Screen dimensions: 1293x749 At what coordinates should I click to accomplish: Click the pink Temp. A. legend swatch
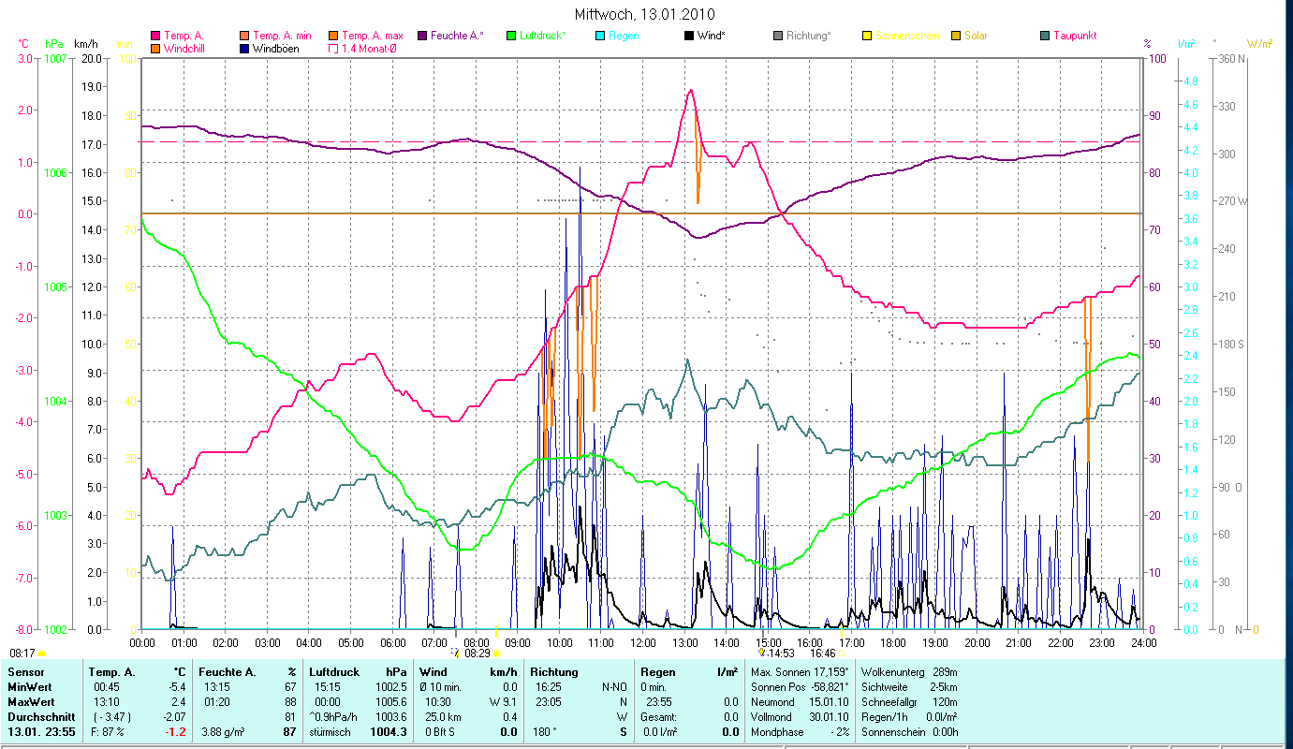pyautogui.click(x=155, y=36)
